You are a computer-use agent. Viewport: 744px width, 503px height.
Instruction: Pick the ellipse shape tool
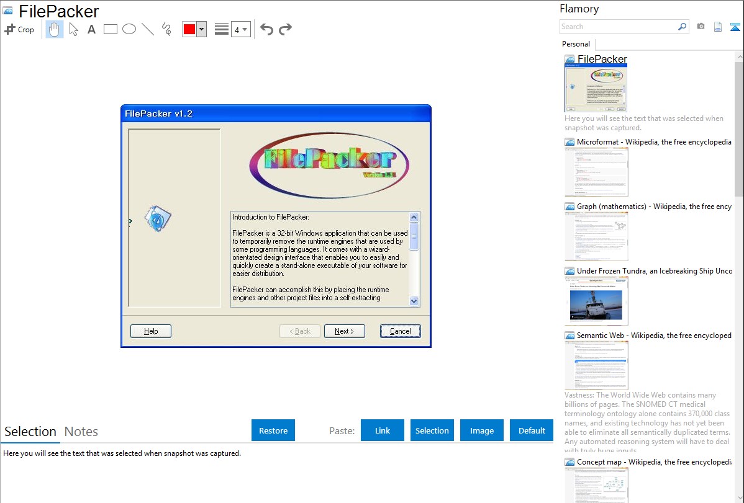click(x=129, y=29)
